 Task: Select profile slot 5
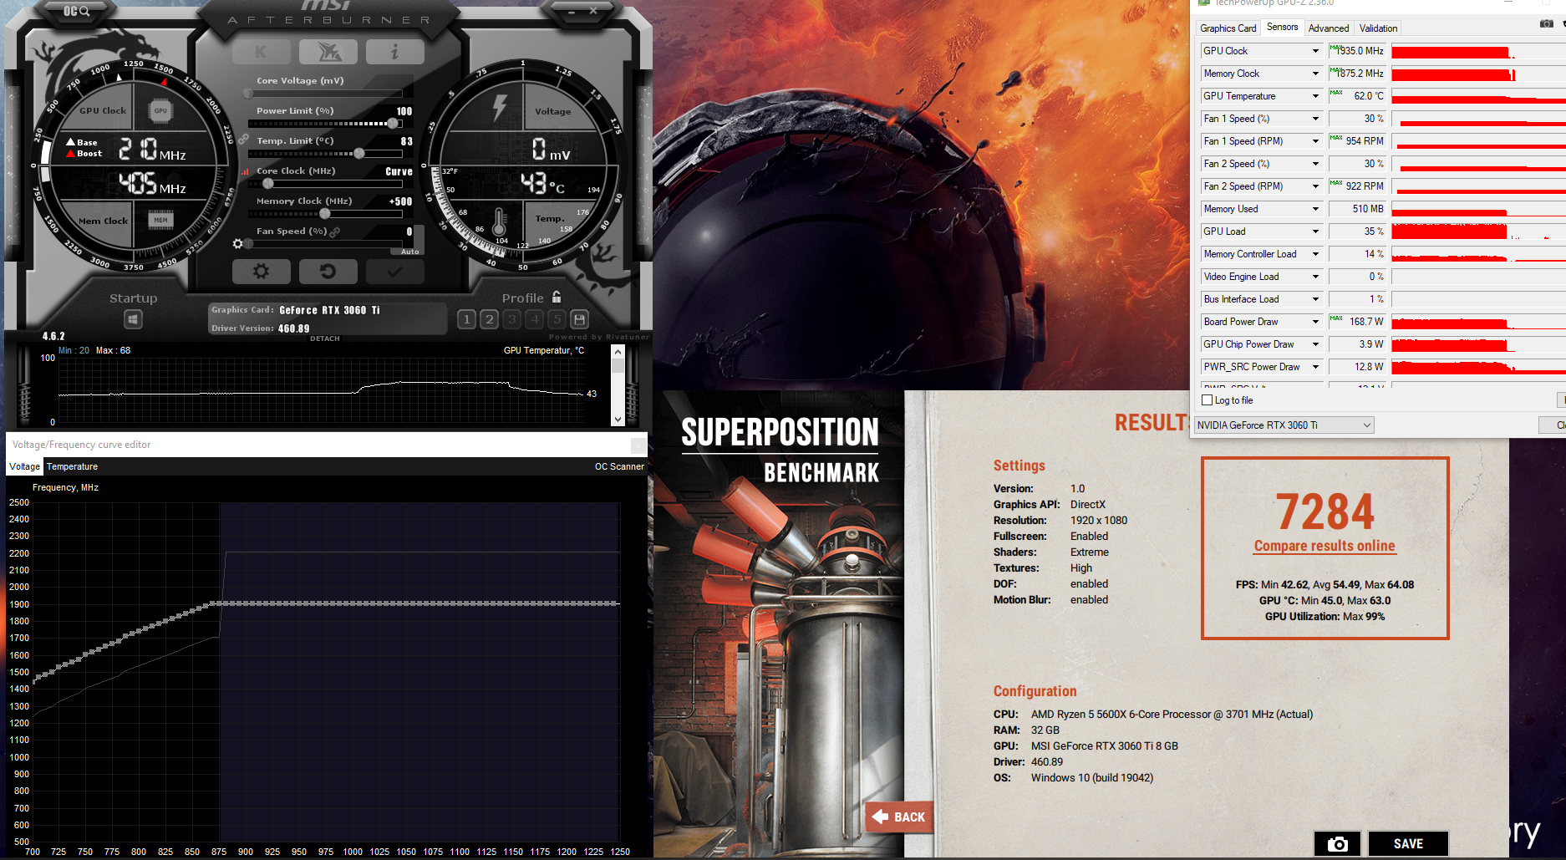point(557,318)
